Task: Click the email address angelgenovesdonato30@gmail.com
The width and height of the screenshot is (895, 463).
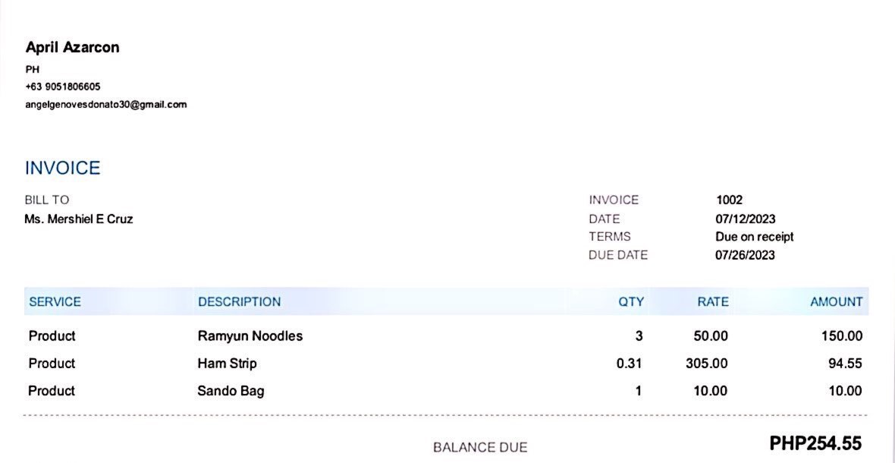Action: (x=105, y=105)
